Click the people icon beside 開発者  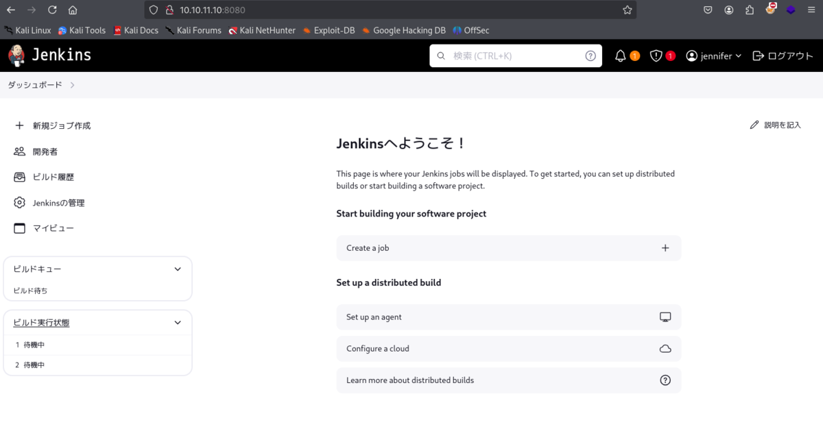point(19,151)
